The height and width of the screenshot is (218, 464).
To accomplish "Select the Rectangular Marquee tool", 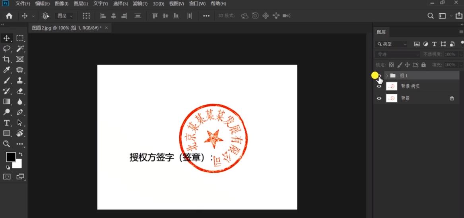I will click(20, 38).
